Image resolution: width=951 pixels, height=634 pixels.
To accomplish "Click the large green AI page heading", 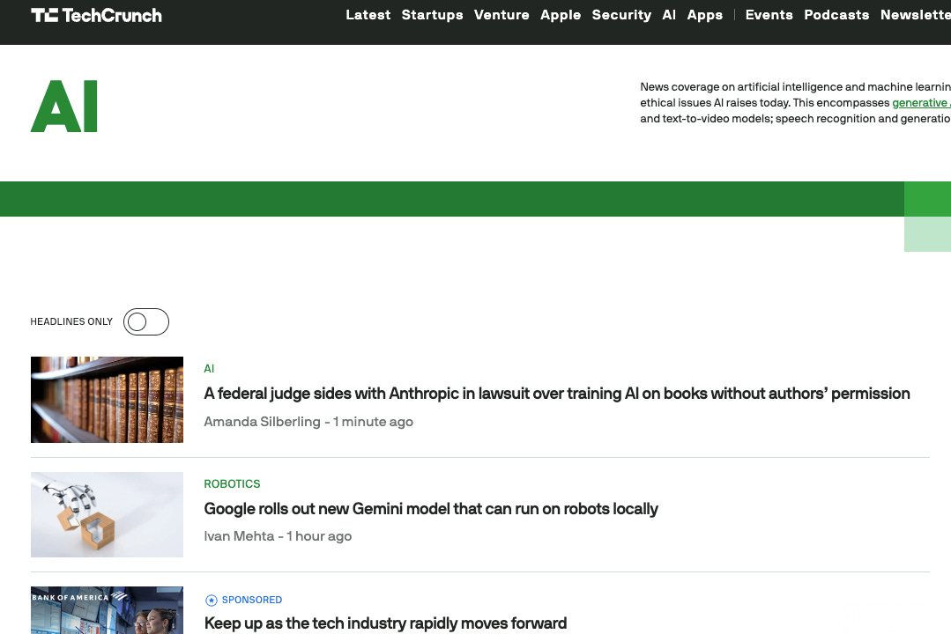I will click(64, 107).
